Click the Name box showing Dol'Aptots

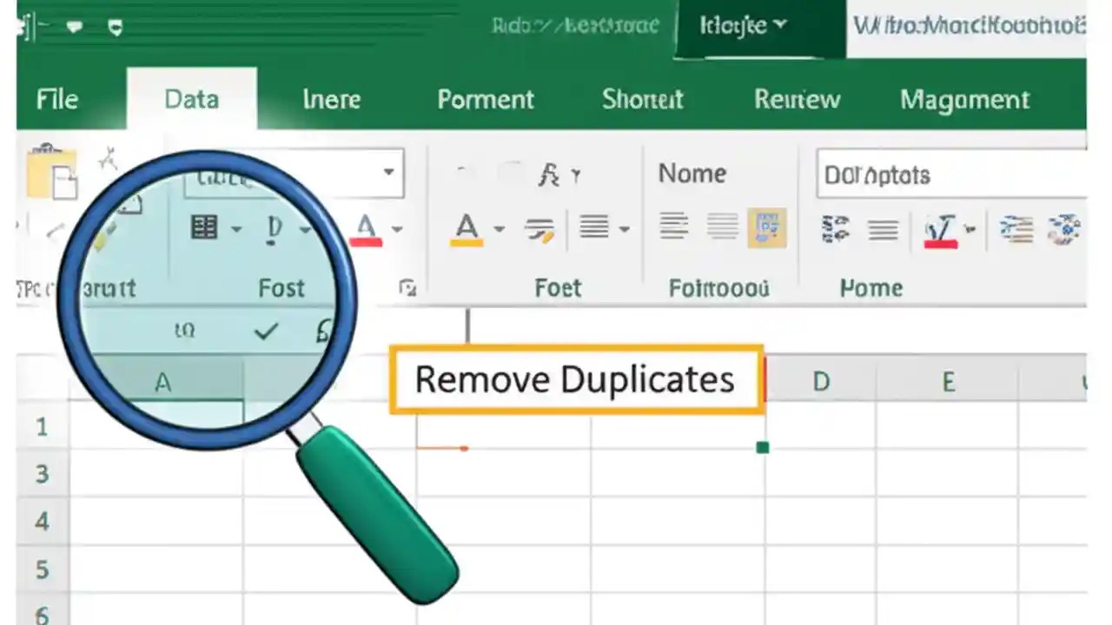[955, 174]
